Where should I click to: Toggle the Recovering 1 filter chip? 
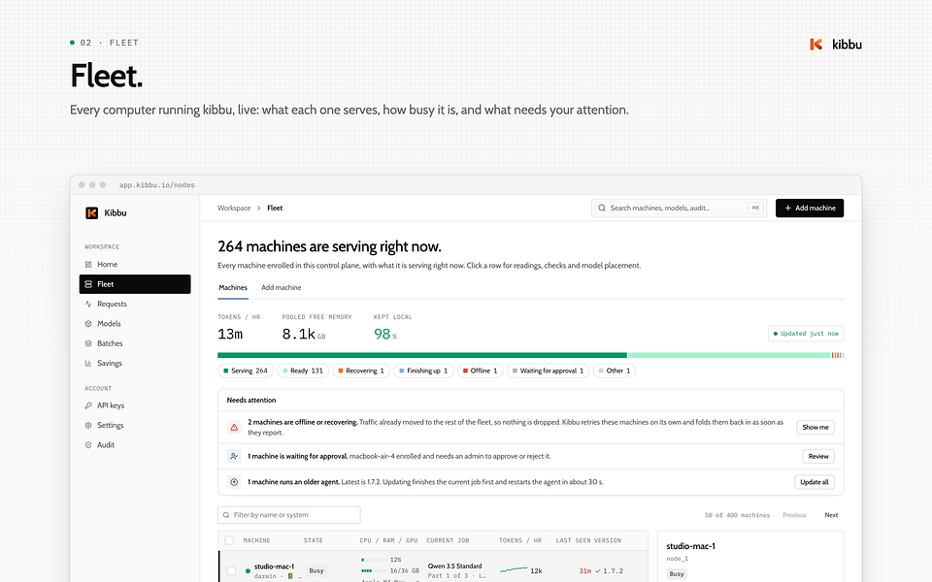361,371
